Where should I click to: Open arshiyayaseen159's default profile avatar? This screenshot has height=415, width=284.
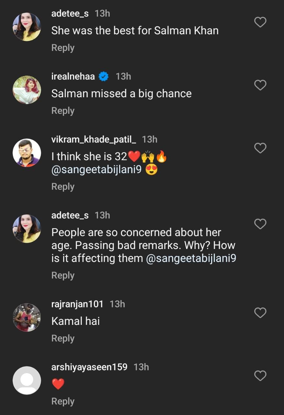(x=27, y=380)
